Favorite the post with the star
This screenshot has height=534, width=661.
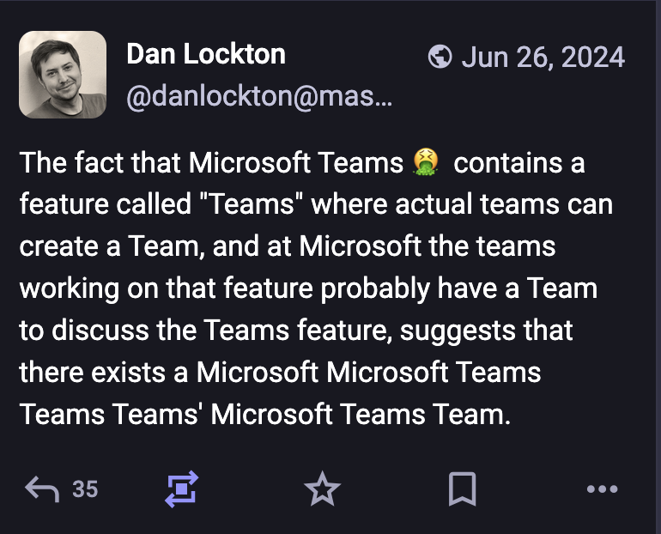(x=322, y=488)
